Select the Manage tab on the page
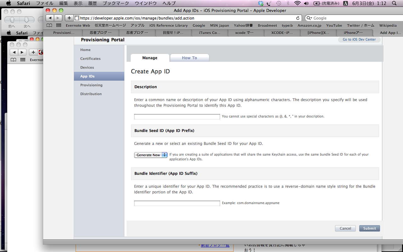Viewport: 403px width, 252px height. click(x=150, y=58)
